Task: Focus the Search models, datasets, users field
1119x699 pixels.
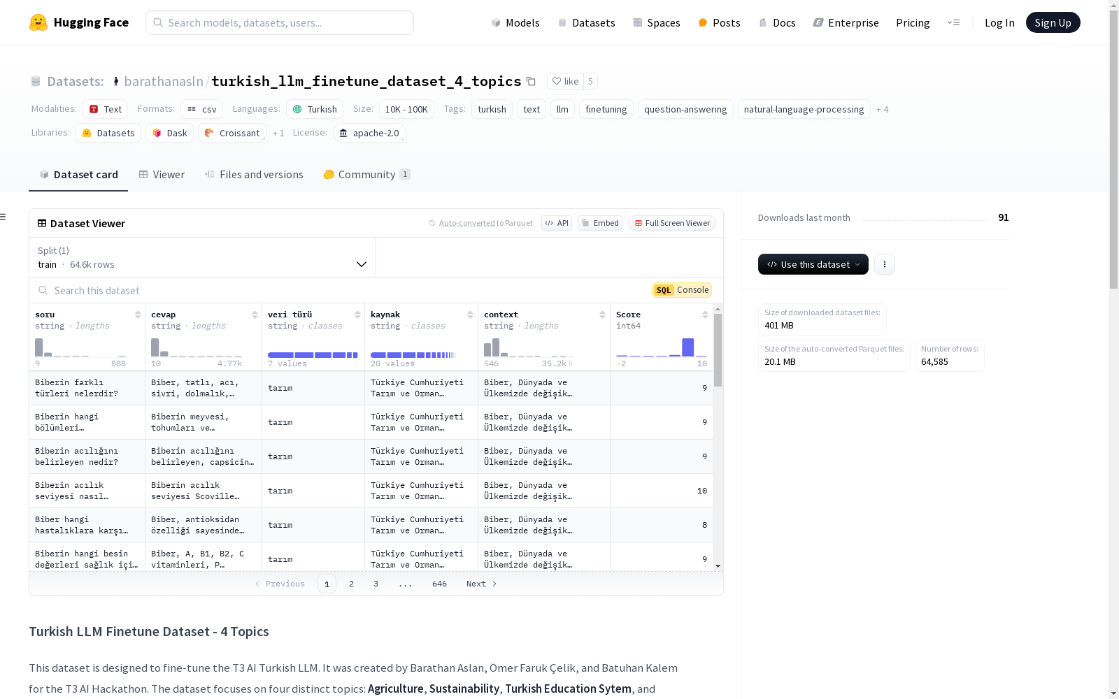Action: [x=280, y=22]
